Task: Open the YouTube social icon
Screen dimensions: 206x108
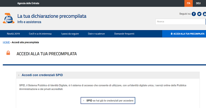Action: coord(205,14)
